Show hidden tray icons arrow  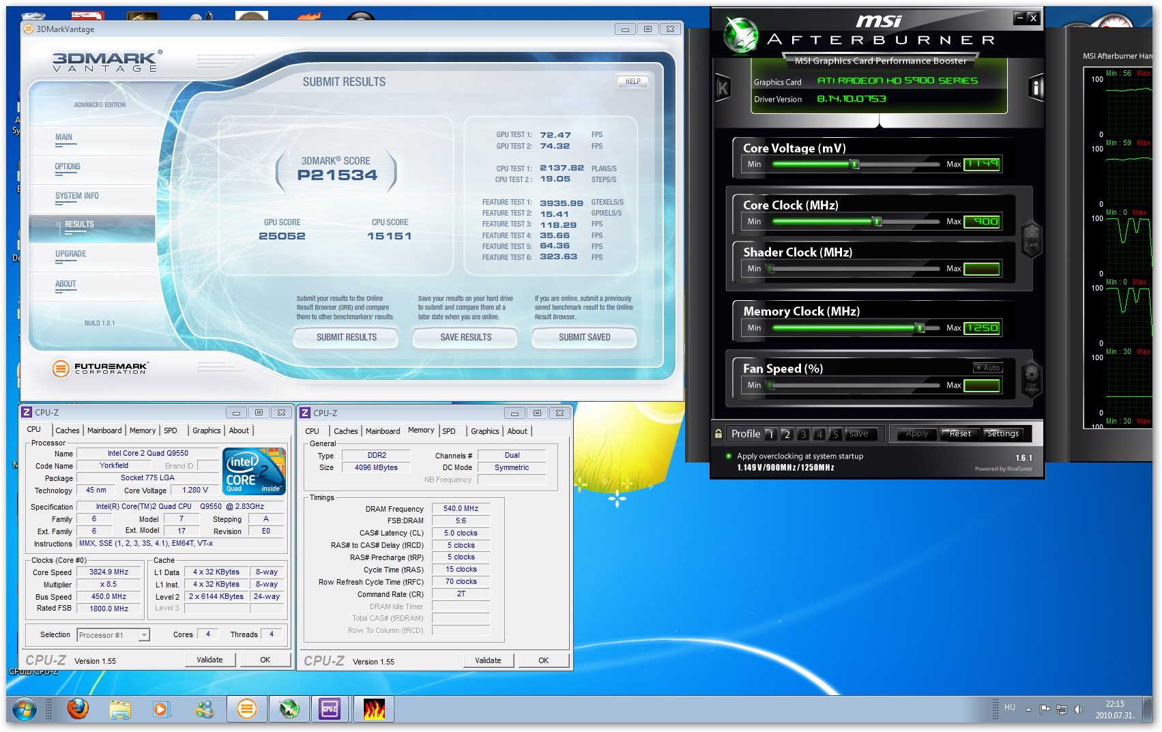click(x=1028, y=709)
